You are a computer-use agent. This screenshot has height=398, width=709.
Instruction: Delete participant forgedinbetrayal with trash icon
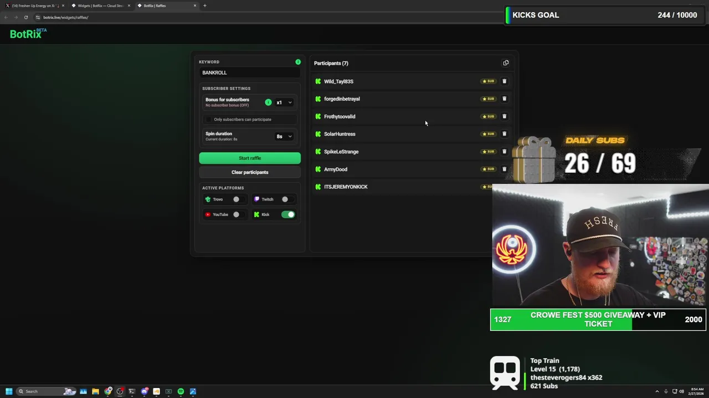coord(504,99)
